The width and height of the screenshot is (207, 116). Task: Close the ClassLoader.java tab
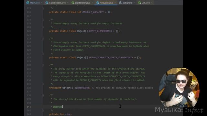click(68, 3)
